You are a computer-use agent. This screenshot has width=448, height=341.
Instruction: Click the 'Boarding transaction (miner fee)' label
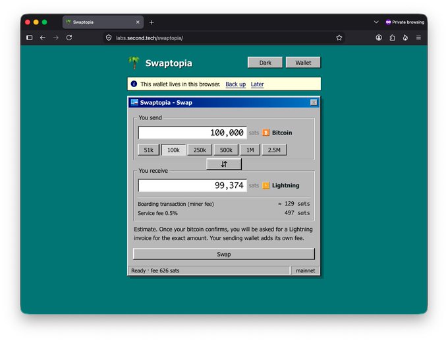[x=176, y=204]
